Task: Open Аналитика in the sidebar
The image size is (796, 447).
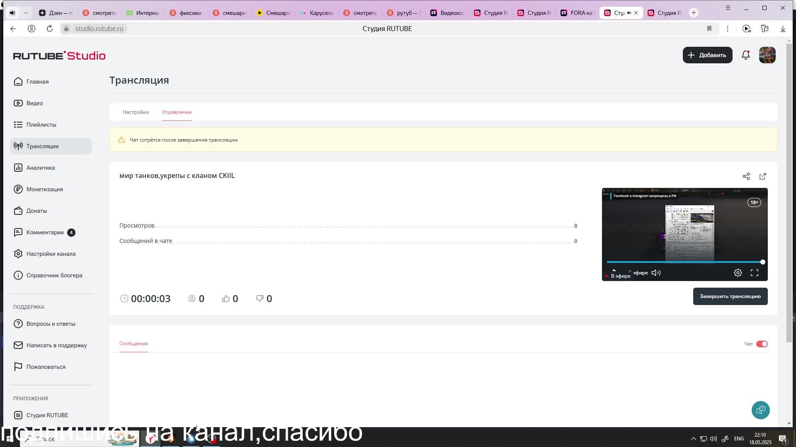Action: (41, 168)
